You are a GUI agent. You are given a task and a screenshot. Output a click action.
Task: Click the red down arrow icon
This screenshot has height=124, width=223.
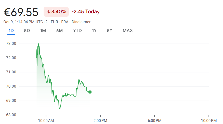coord(48,12)
